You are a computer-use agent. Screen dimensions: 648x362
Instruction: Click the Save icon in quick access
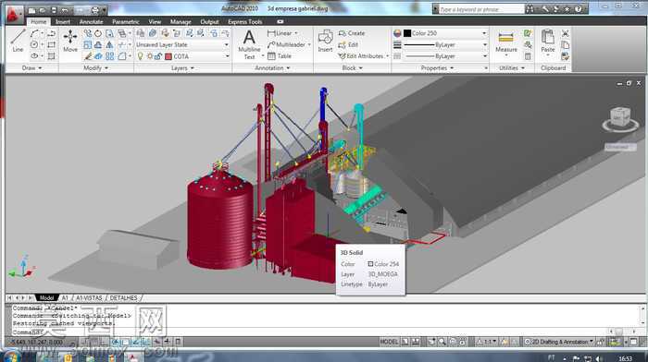54,10
